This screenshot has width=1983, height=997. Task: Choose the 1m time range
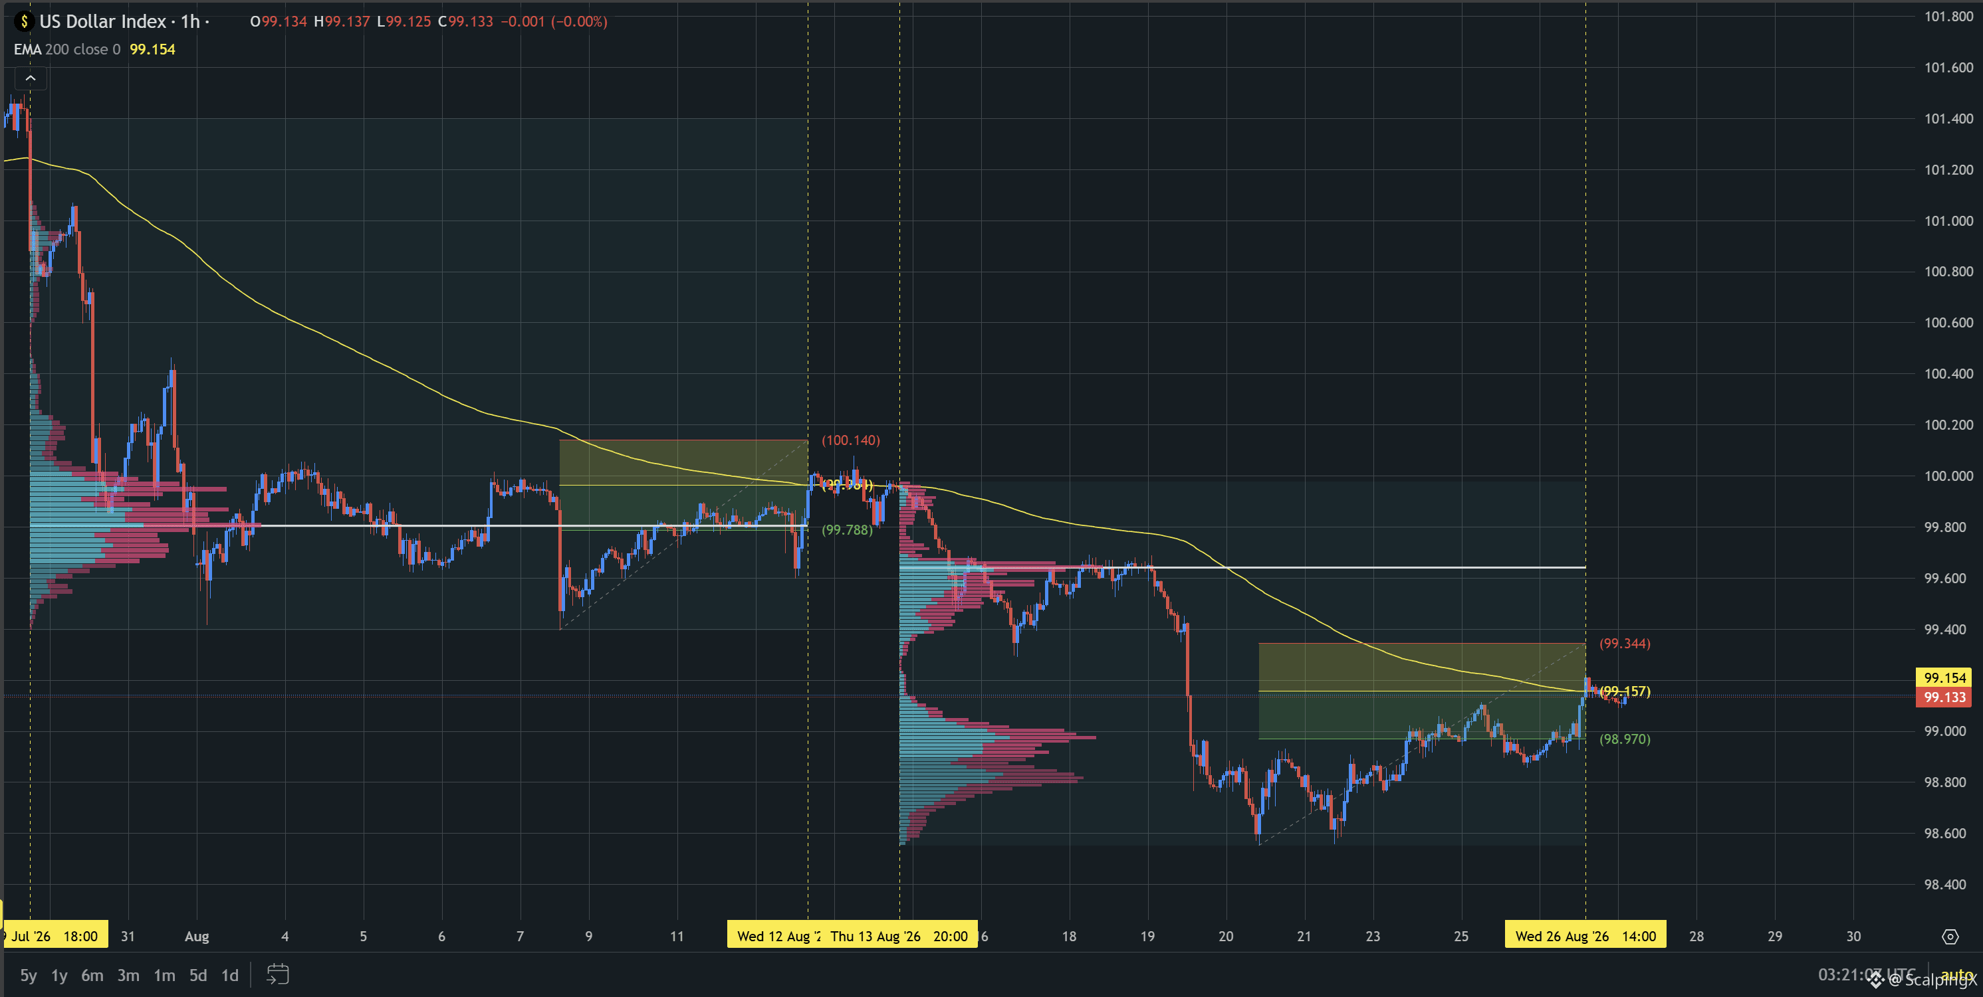164,976
